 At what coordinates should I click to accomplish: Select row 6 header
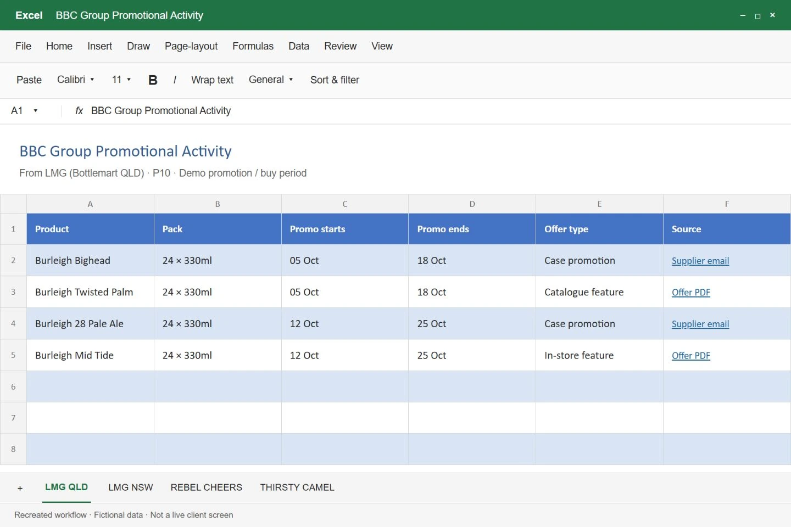coord(13,386)
